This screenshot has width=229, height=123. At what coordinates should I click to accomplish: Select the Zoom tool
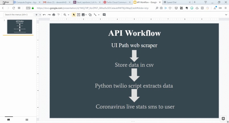65,15
